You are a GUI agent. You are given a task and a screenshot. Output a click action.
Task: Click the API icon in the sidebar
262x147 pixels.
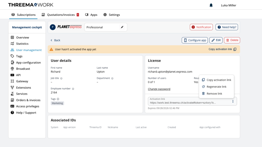point(12,75)
